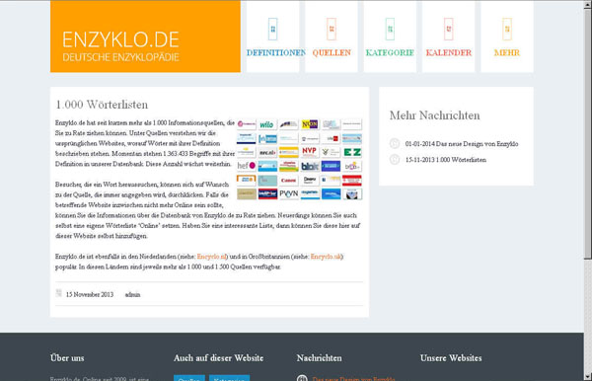
Task: Click the Quellen tile icon
Action: (x=332, y=29)
